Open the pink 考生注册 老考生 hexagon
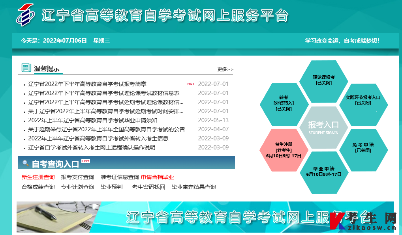The height and width of the screenshot is (235, 402). point(284,150)
